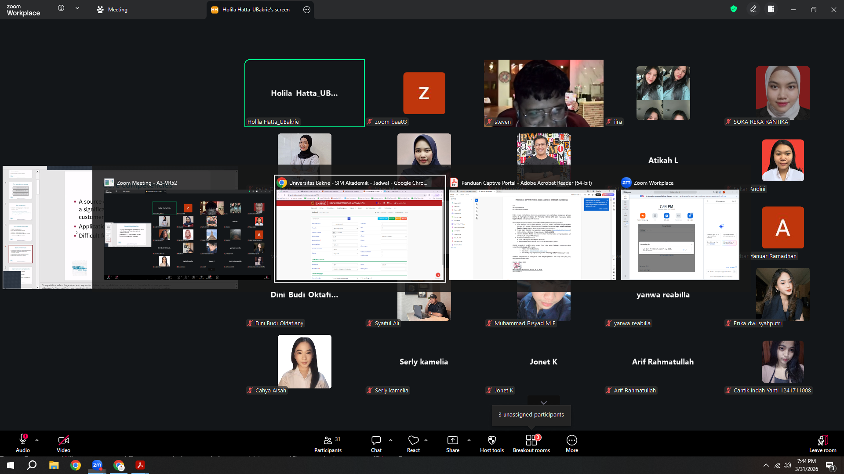Click Chrome icon beside File Explorer in taskbar

tap(76, 465)
